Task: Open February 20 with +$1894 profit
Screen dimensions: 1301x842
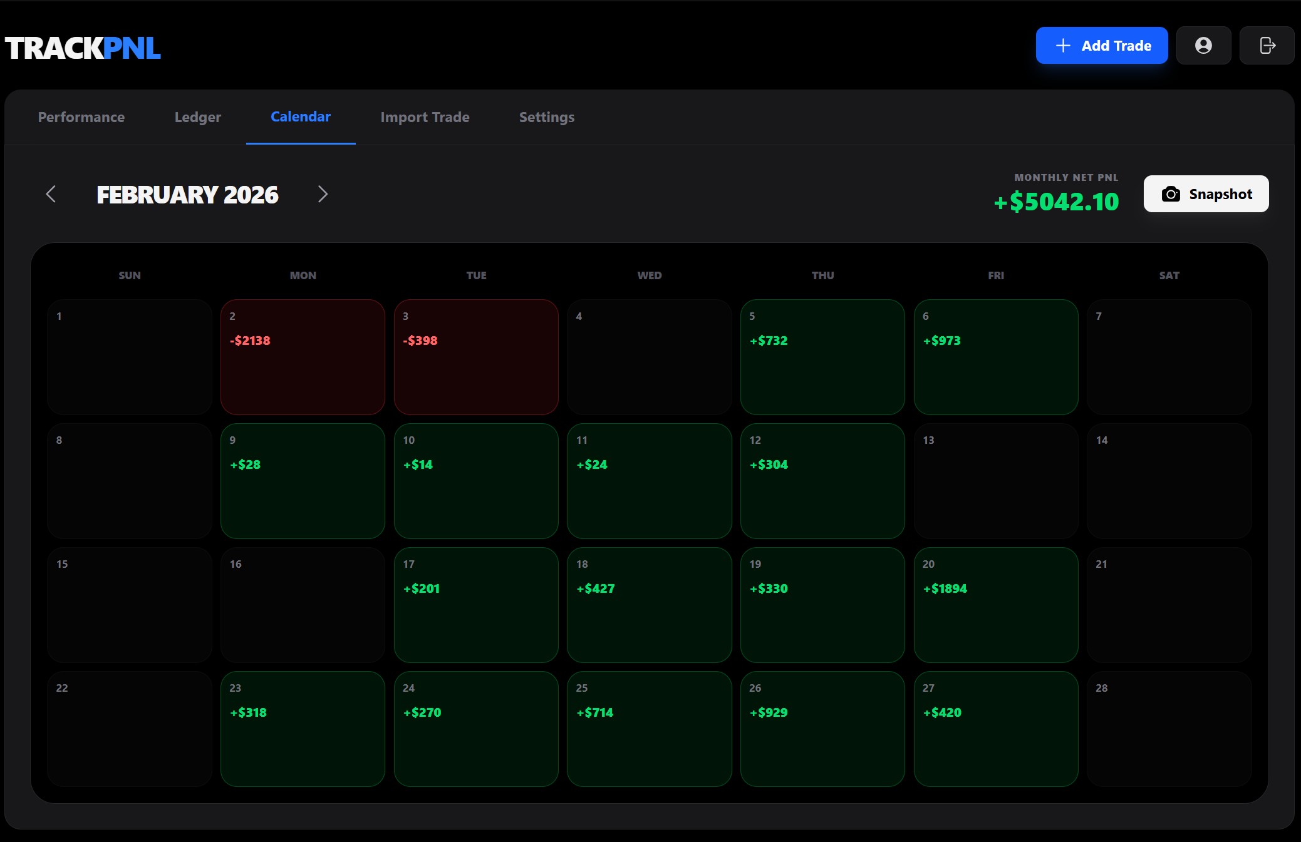Action: click(x=996, y=605)
